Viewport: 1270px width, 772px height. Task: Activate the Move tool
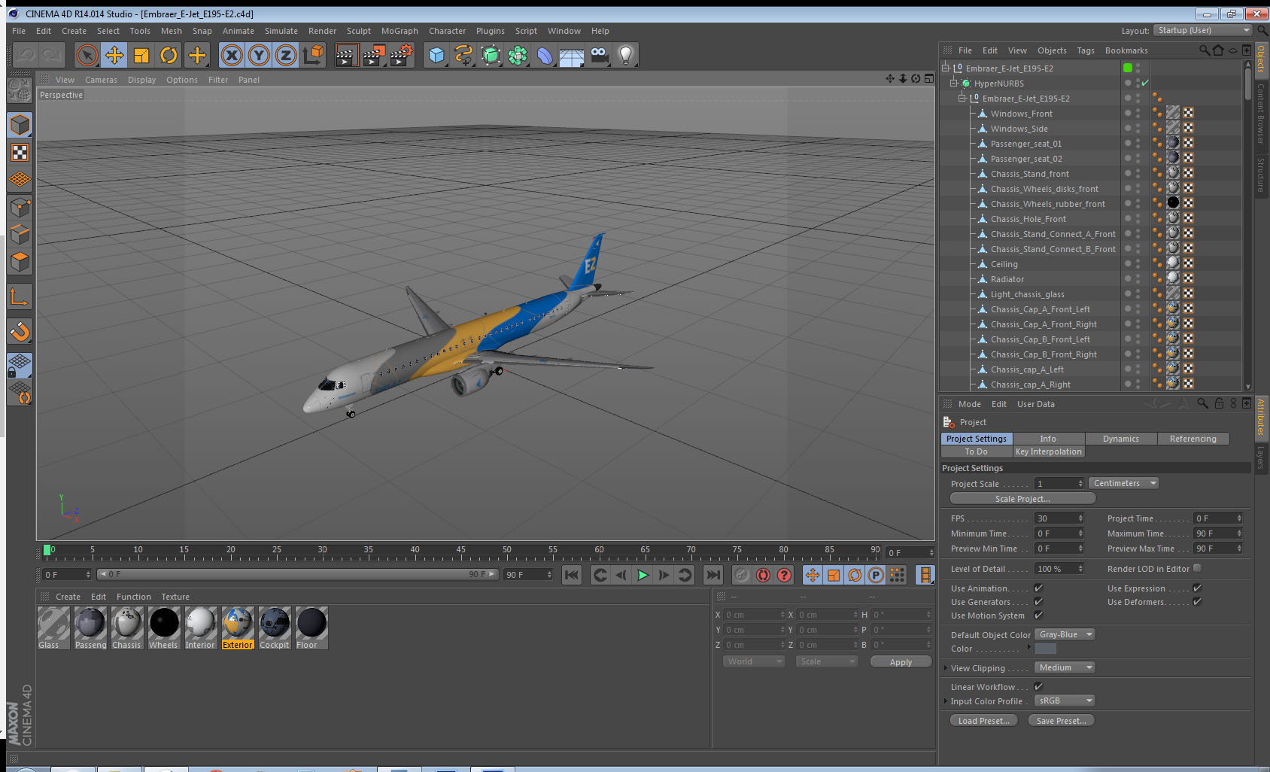point(114,55)
